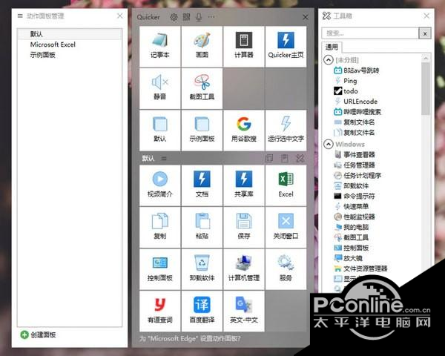Click the 用谷歌搜 Google search tile
Viewport: 445px width, 356px height.
coord(244,131)
